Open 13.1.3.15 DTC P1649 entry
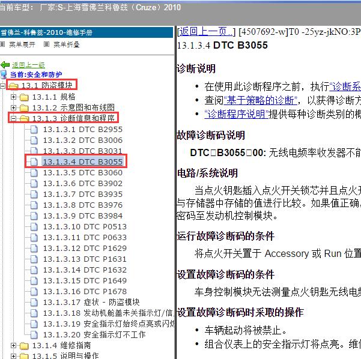The width and height of the screenshot is (361, 359). click(x=85, y=281)
